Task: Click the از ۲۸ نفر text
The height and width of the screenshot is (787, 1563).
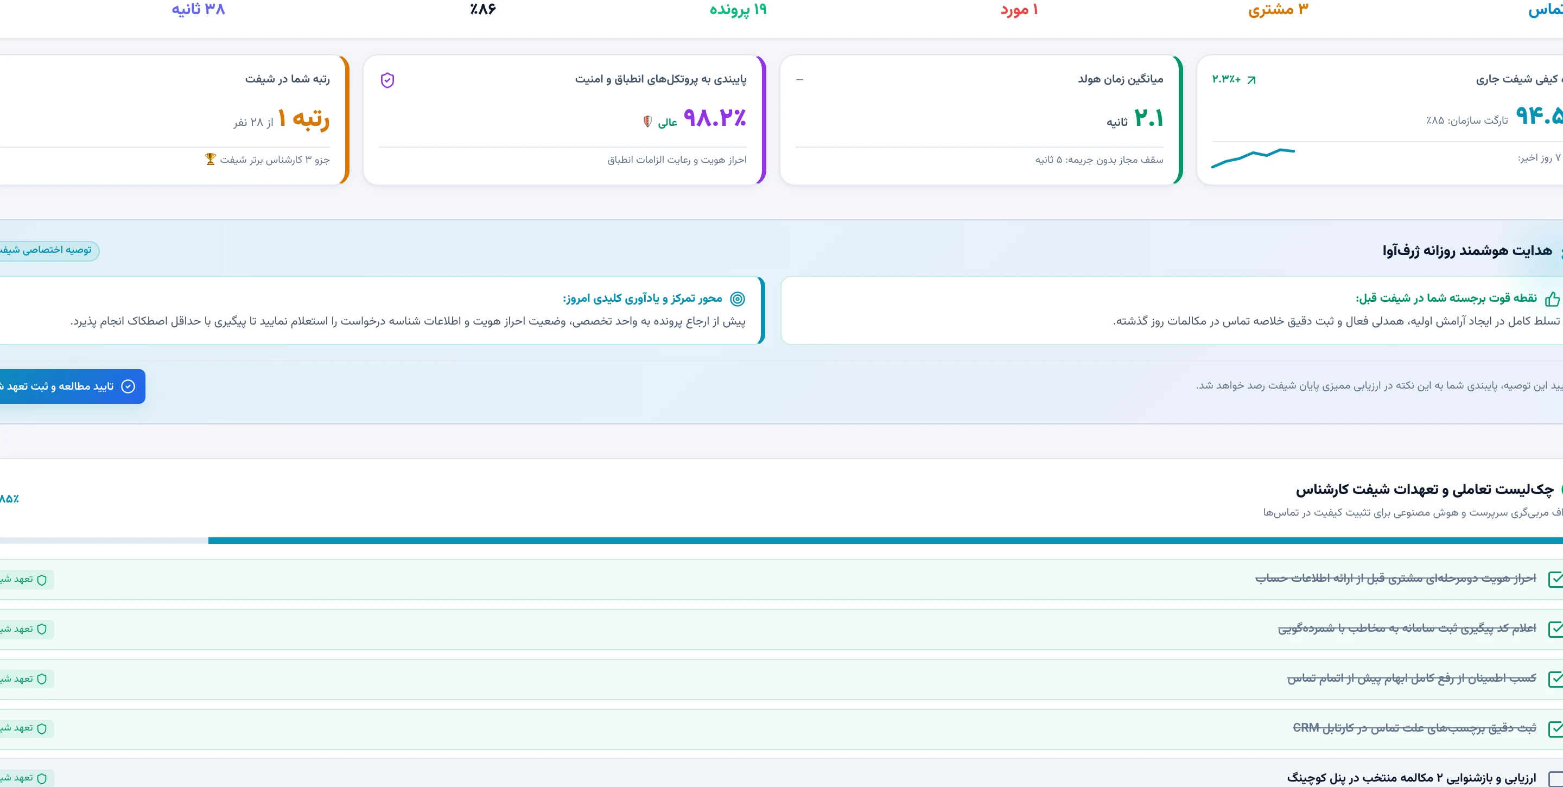Action: pos(253,123)
